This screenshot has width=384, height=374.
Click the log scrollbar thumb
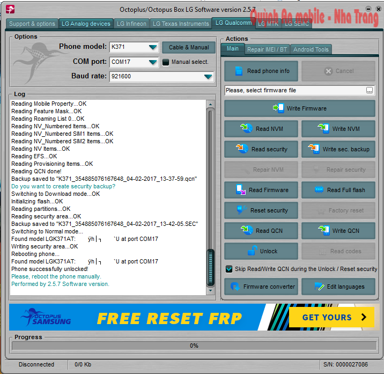point(210,267)
